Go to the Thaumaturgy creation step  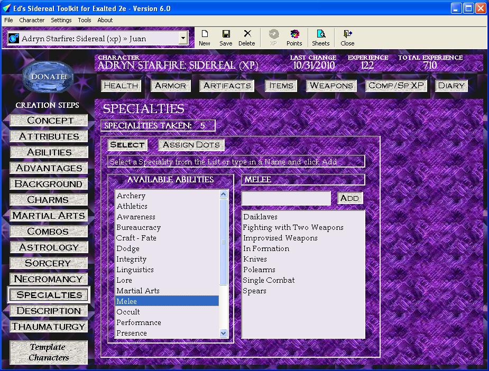[x=49, y=327]
